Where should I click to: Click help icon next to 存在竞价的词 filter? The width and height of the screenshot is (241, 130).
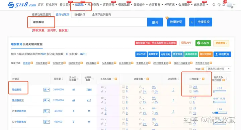pos(211,63)
